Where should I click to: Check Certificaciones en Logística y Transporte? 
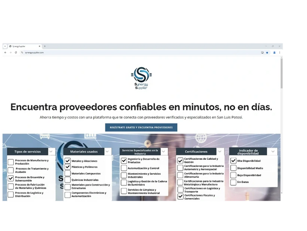(x=180, y=190)
